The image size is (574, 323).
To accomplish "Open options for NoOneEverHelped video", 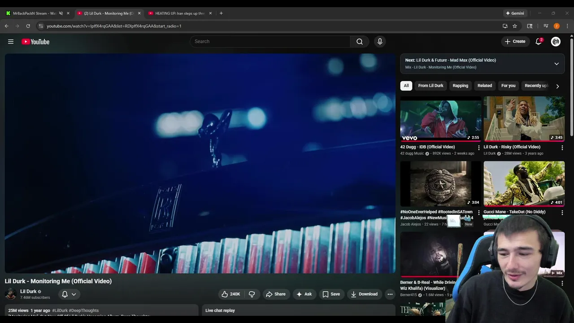I will pos(478,213).
